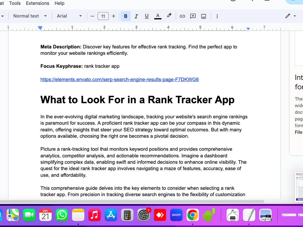Open Preview from the dock
303x227 pixels.
pos(265,215)
